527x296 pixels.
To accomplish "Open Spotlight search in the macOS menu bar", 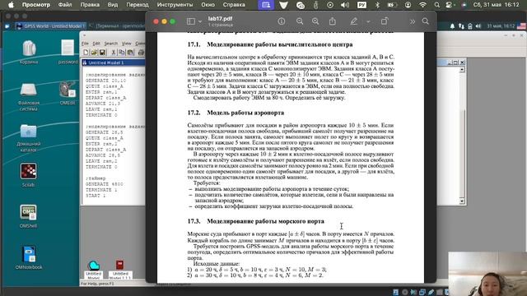I will [436, 5].
